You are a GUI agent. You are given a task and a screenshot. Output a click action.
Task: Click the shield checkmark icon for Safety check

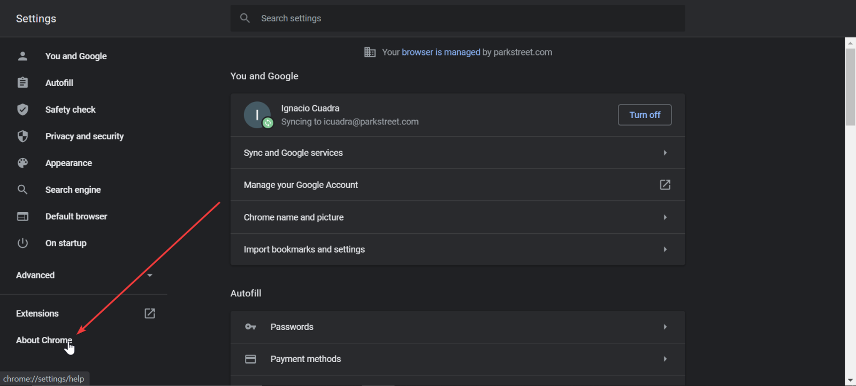22,109
